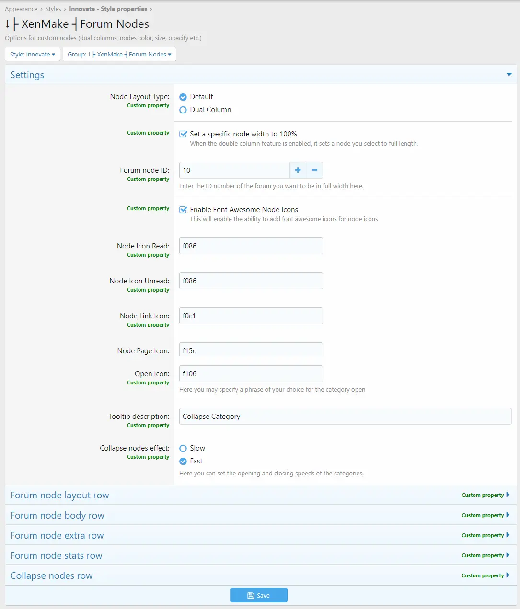Go to Appearance breadcrumb

click(x=21, y=9)
